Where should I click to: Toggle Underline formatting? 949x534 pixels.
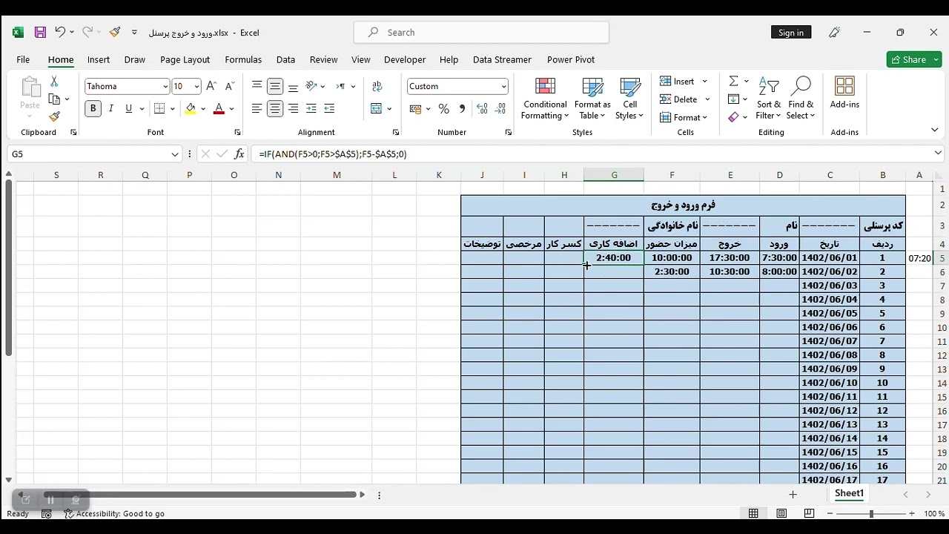tap(129, 109)
